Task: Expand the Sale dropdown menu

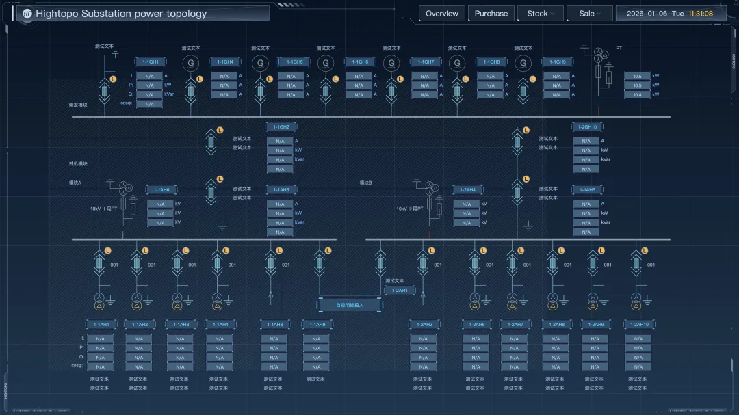Action: [589, 14]
